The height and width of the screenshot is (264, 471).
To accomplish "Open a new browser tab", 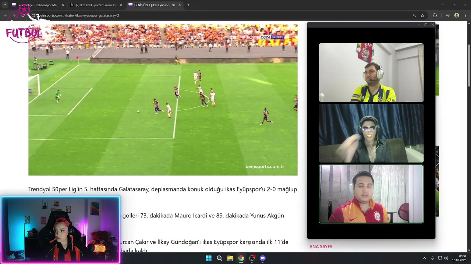I will pos(188,5).
